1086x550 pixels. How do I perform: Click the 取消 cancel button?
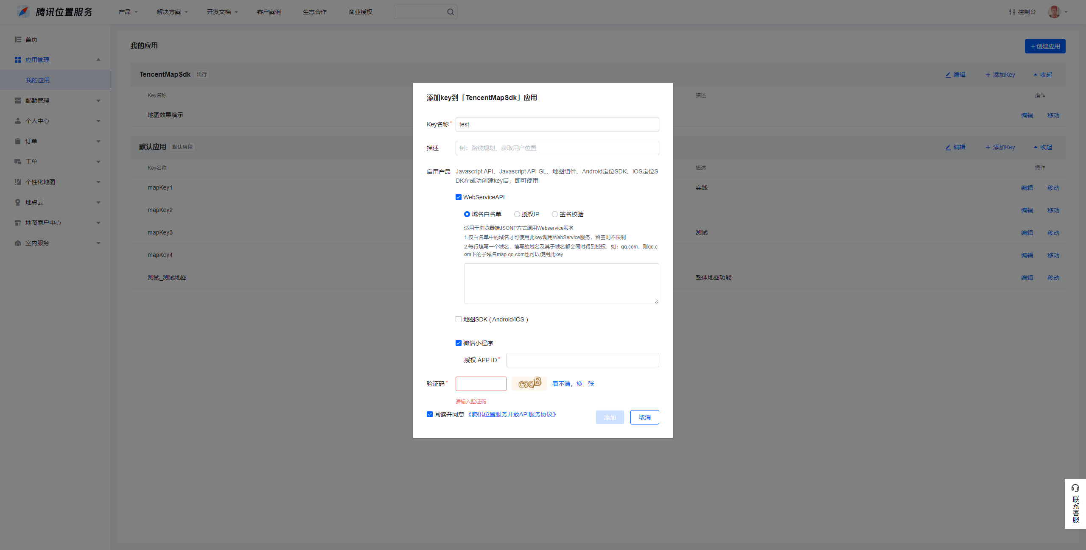(x=644, y=417)
